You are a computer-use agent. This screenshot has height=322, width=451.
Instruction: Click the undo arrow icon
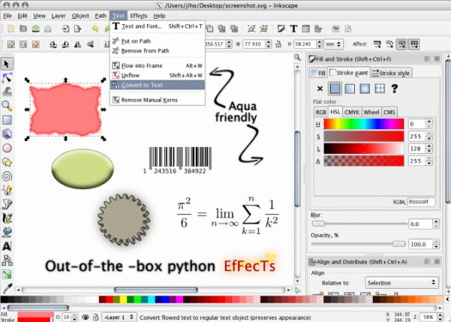pos(95,29)
